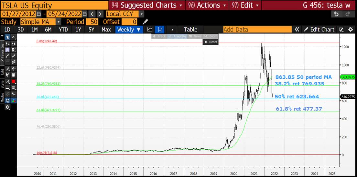Image resolution: width=357 pixels, height=177 pixels.
Task: Click the bar chart type icon
Action: coord(160,30)
